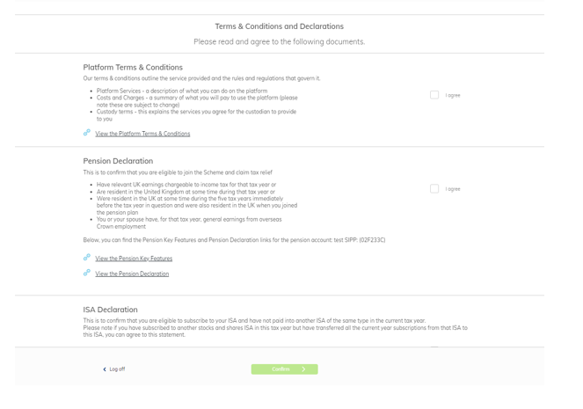
Task: Click the Platform Terms & Conditions section heading
Action: tap(133, 67)
